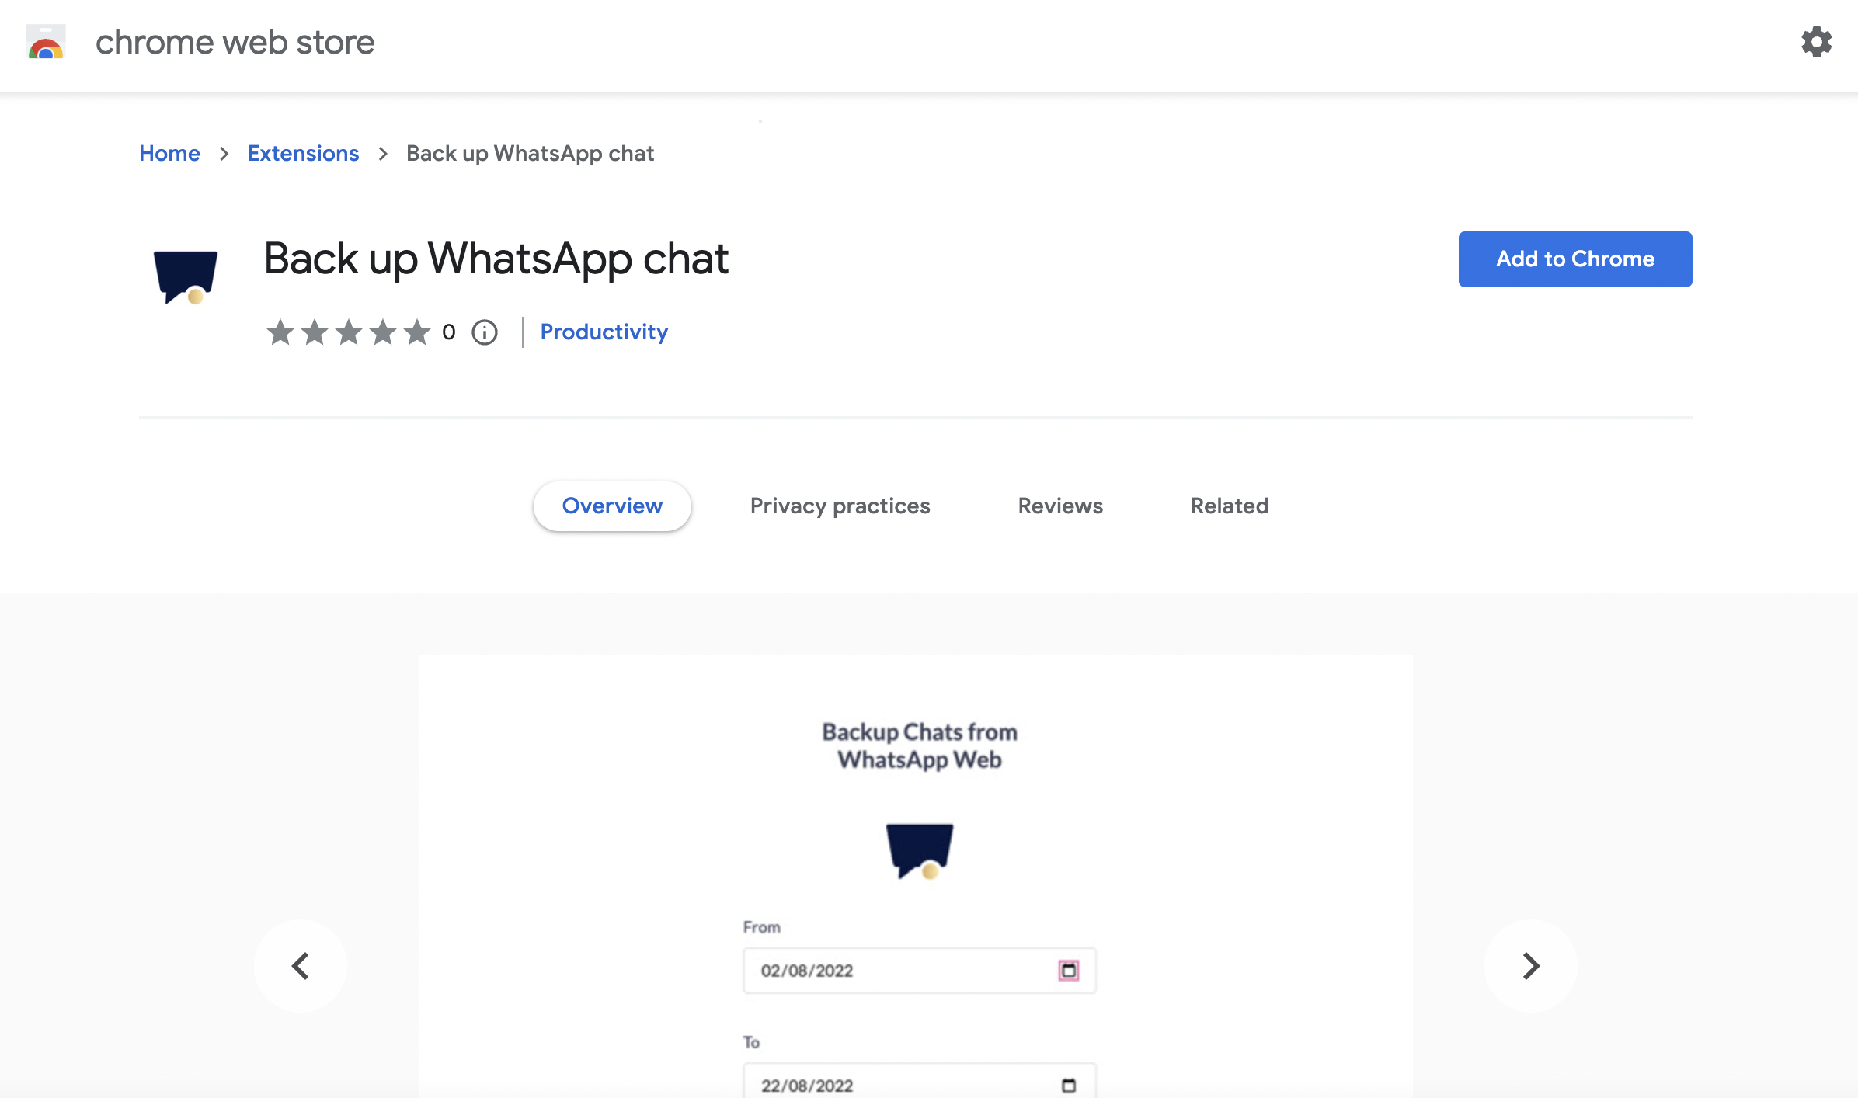Show the previous screenshot with left arrow
The width and height of the screenshot is (1858, 1098).
pyautogui.click(x=301, y=966)
